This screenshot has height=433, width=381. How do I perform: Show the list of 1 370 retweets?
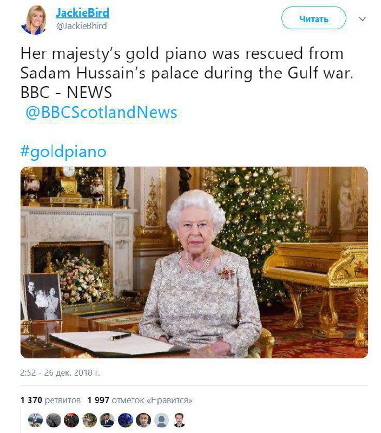[50, 400]
